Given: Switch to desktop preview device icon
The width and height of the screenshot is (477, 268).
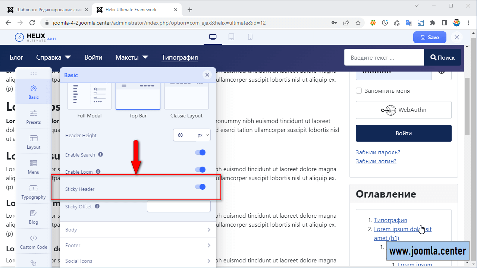Looking at the screenshot, I should coord(213,37).
